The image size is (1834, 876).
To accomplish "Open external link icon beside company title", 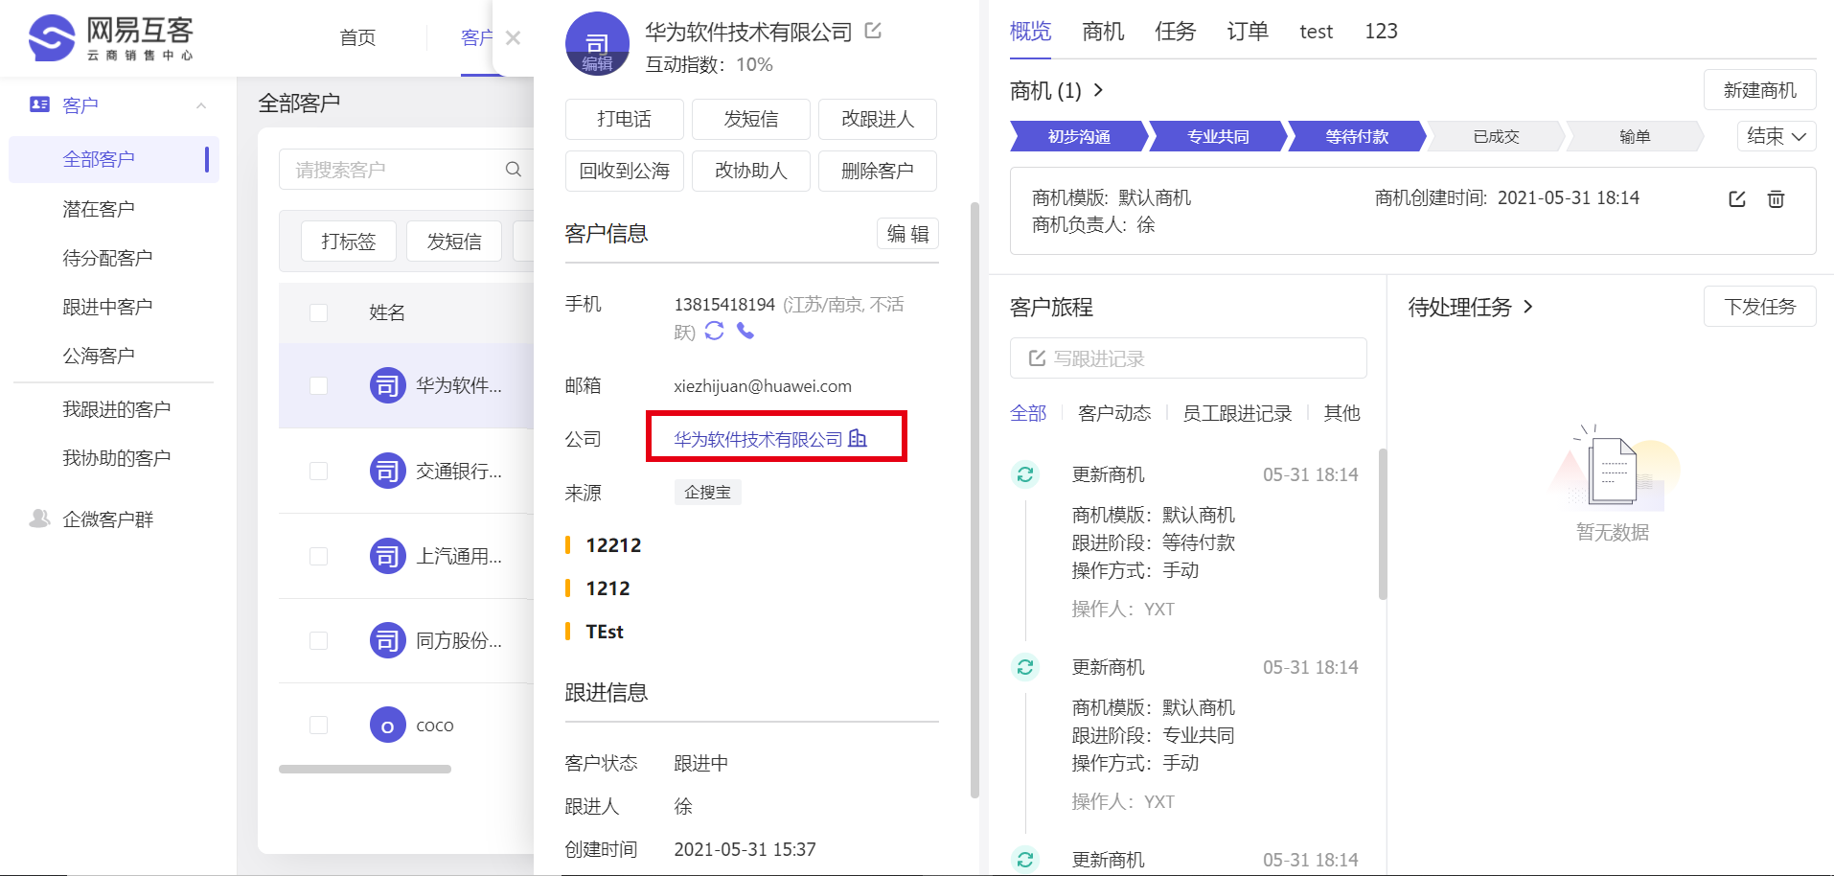I will click(873, 31).
